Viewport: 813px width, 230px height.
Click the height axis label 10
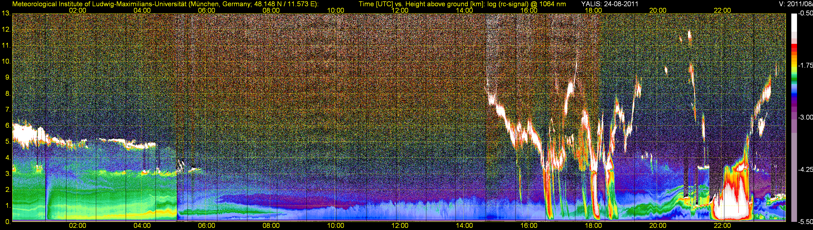[x=6, y=61]
